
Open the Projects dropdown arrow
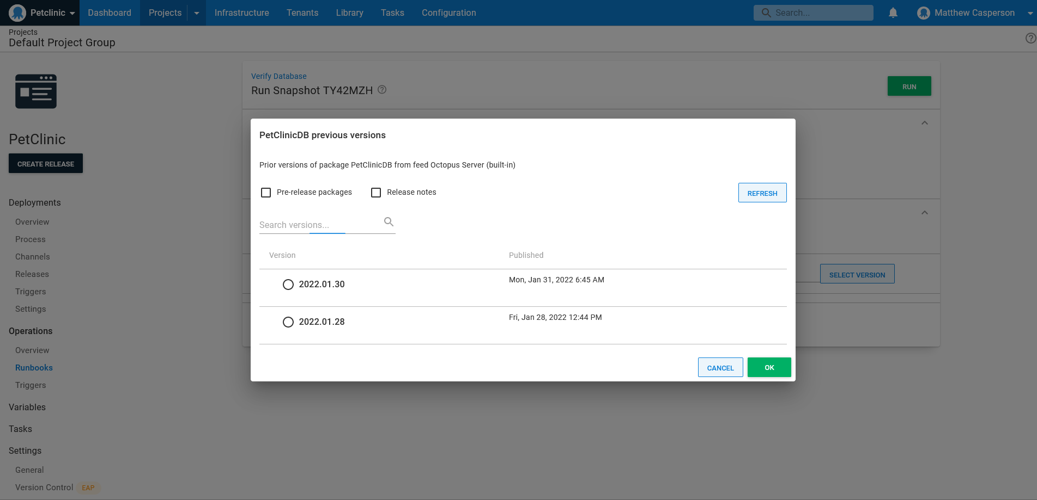(x=197, y=13)
